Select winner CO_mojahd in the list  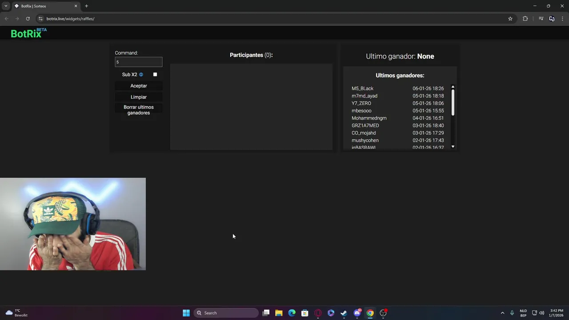point(364,133)
